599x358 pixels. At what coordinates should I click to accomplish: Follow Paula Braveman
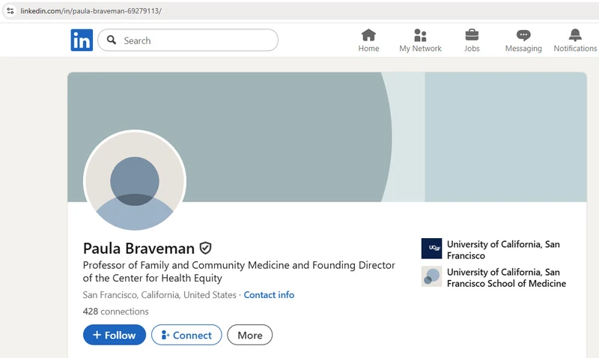[115, 335]
